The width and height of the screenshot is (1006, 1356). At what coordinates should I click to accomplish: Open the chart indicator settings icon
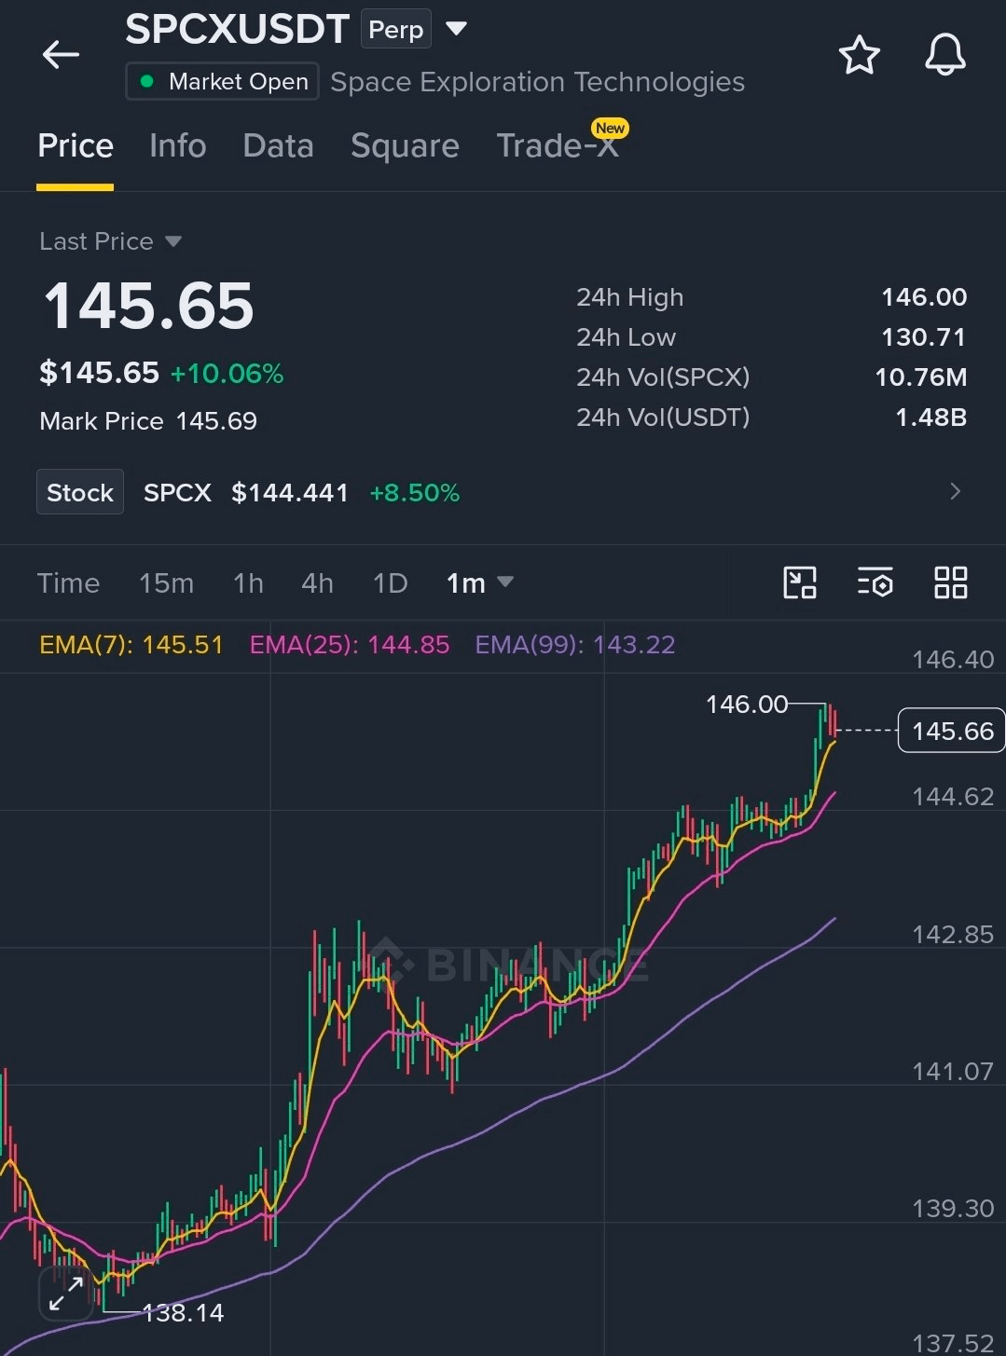tap(875, 583)
